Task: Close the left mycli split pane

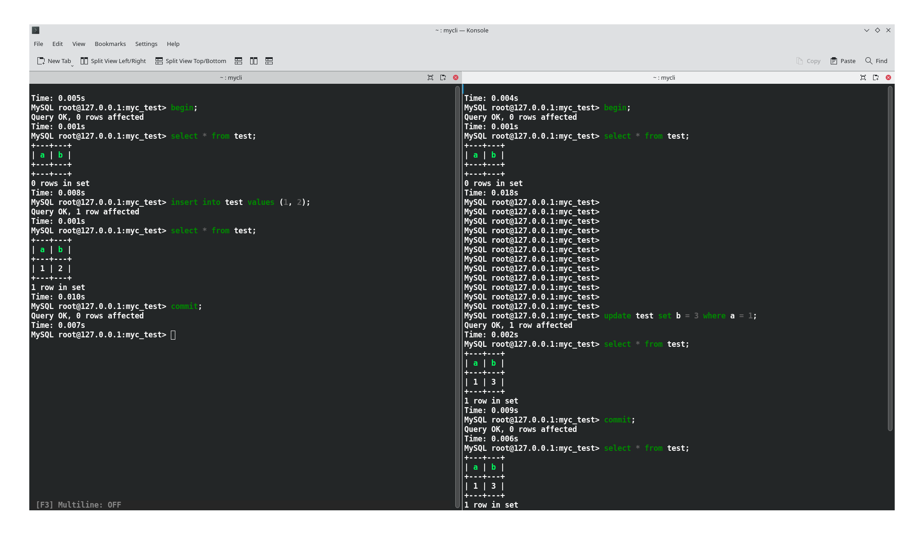Action: (x=456, y=77)
